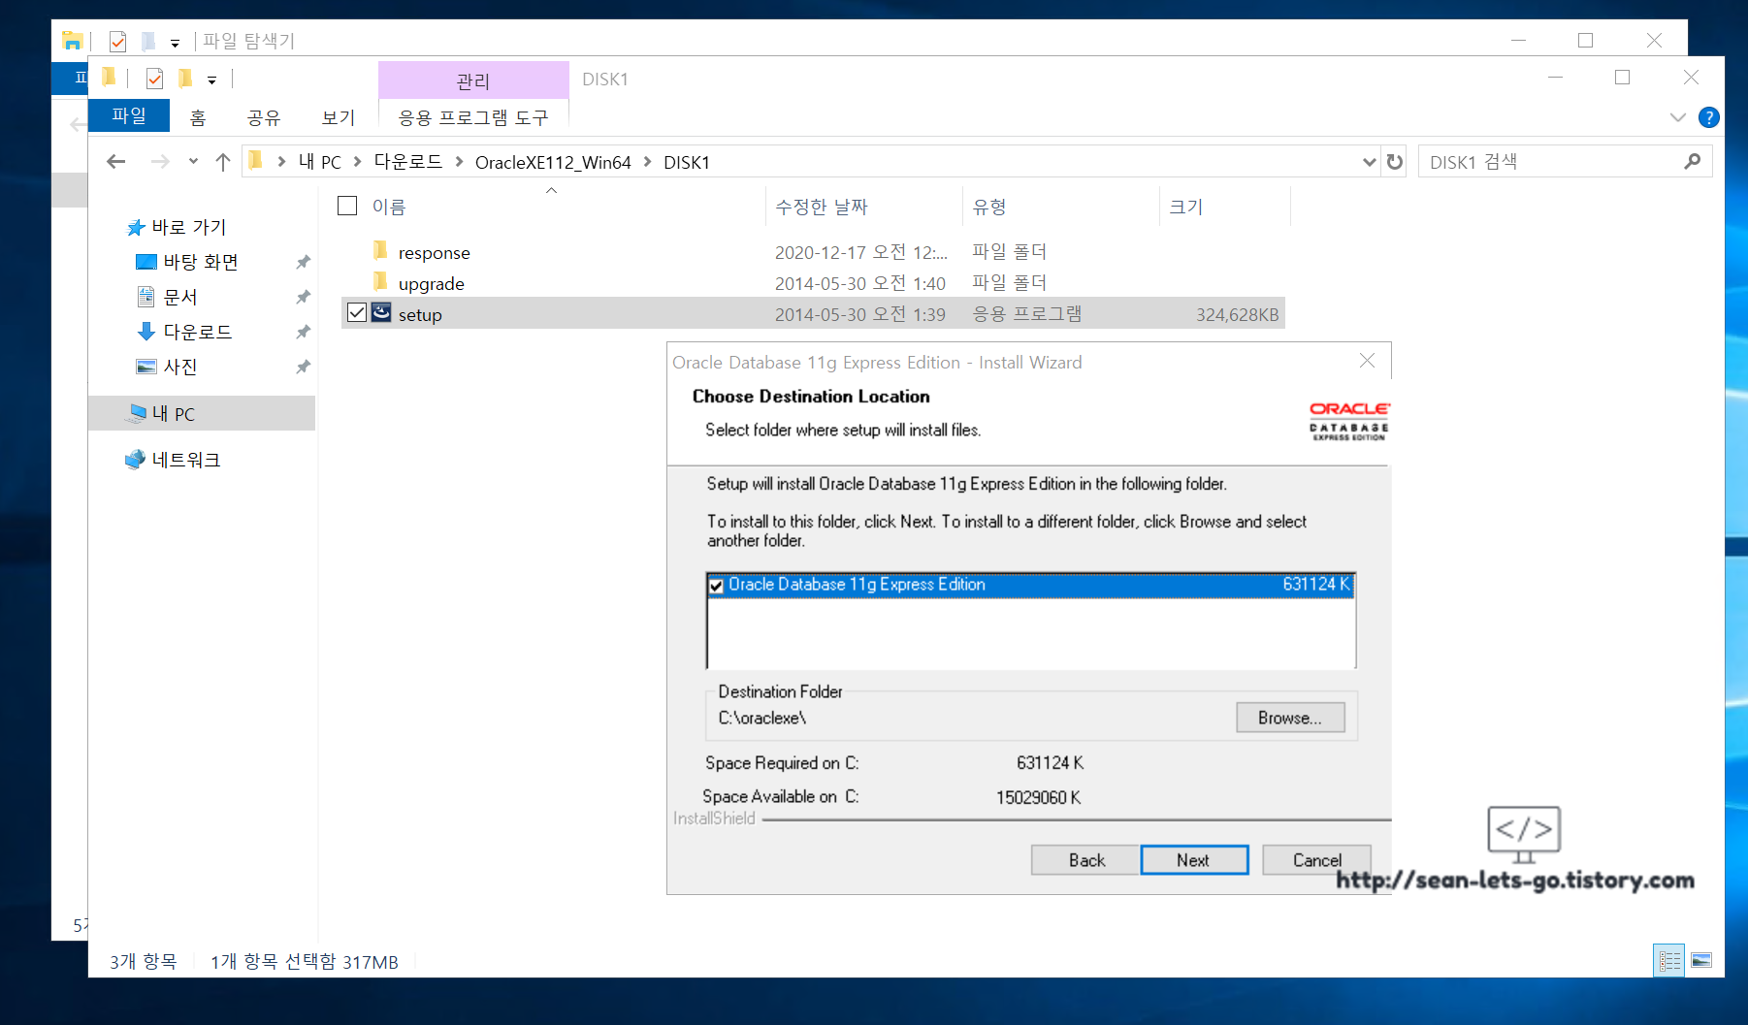The width and height of the screenshot is (1748, 1025).
Task: Select the 관리 contextual tab
Action: point(473,80)
